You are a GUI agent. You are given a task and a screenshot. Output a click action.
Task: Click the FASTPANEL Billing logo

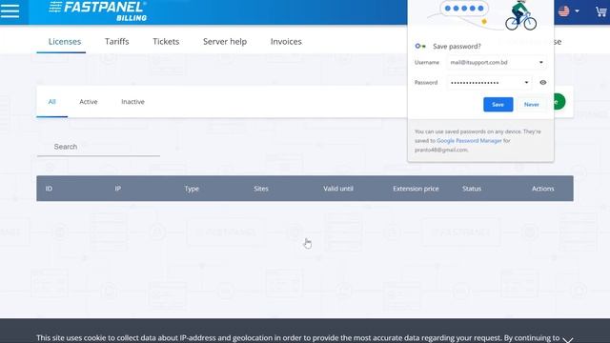(x=98, y=10)
